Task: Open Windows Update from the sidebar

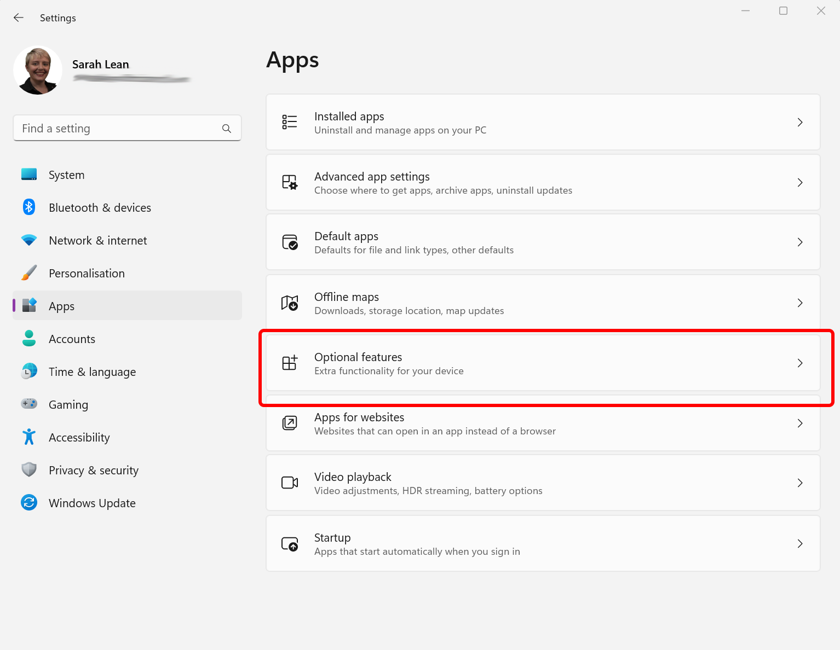Action: [x=91, y=503]
